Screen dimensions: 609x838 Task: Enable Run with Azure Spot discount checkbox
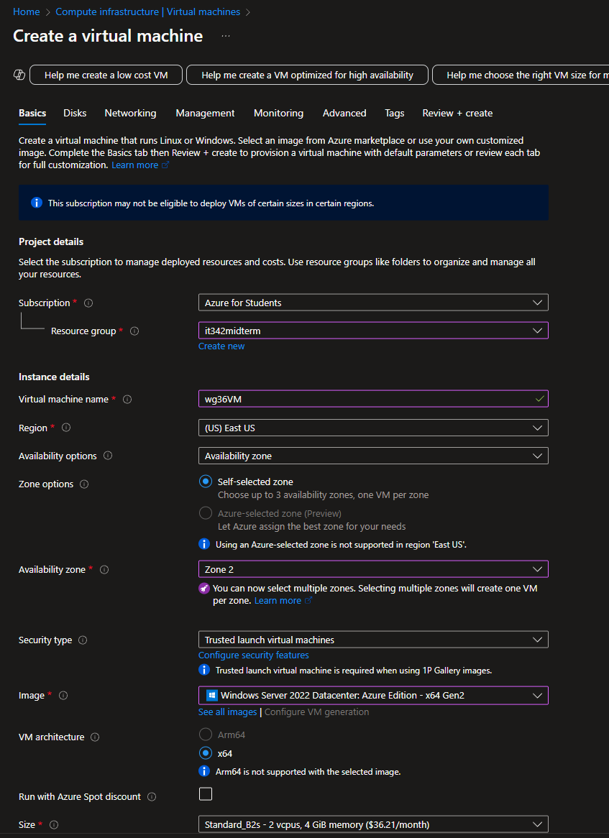pos(206,794)
